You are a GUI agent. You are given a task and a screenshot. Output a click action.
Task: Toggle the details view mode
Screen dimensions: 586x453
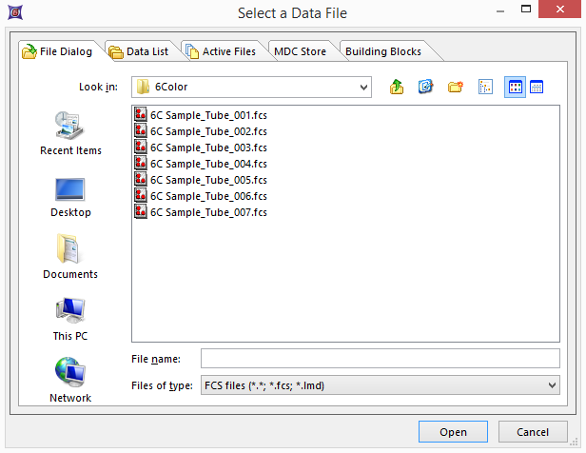(537, 87)
